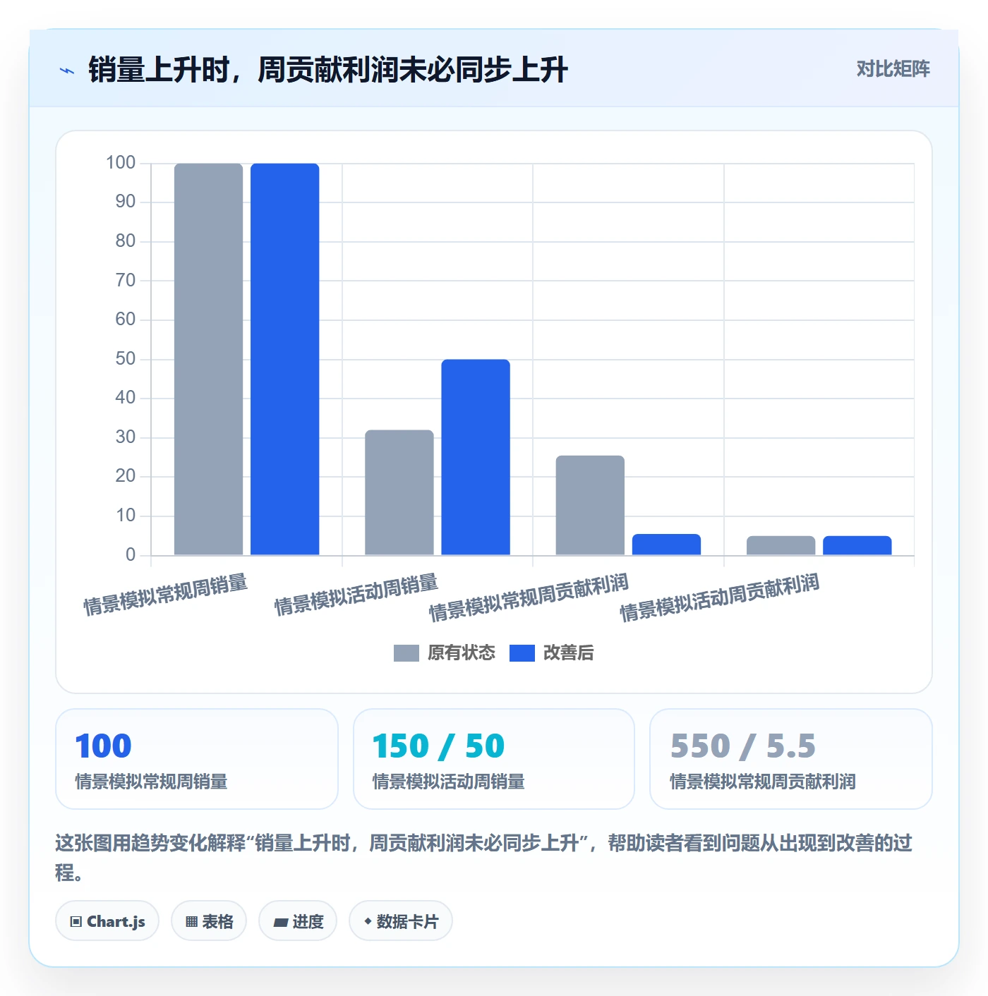Select the 数据卡片 tag
Image resolution: width=988 pixels, height=996 pixels.
click(x=401, y=921)
